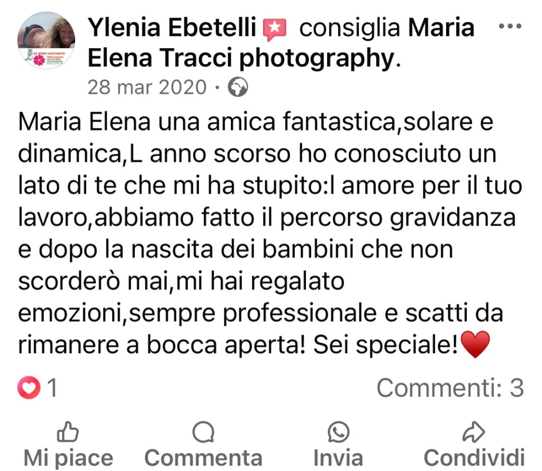542x471 pixels.
Task: Open the 28 mar 2020 post date
Action: [147, 87]
